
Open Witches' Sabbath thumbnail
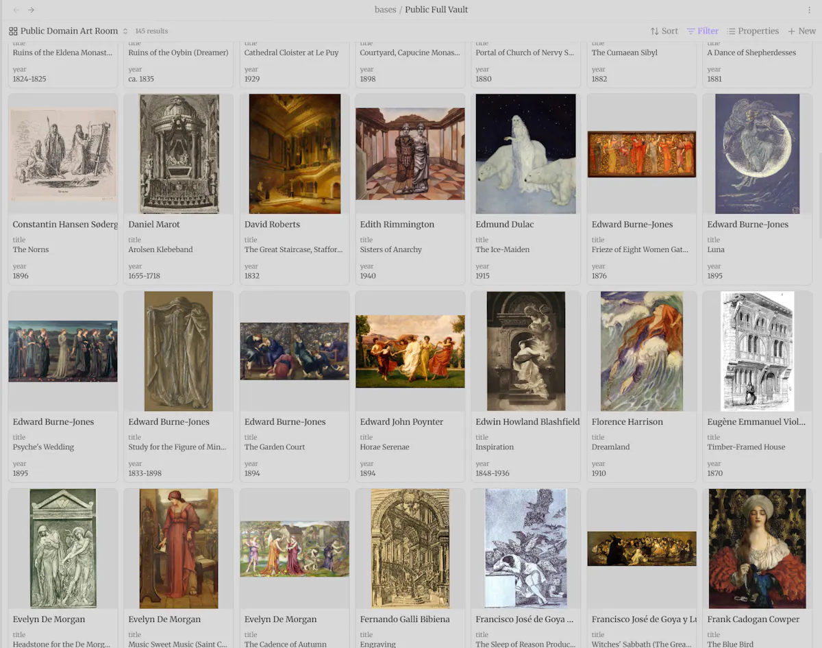642,549
